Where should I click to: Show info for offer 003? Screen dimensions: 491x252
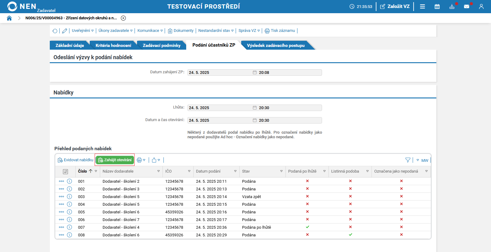[x=69, y=197]
